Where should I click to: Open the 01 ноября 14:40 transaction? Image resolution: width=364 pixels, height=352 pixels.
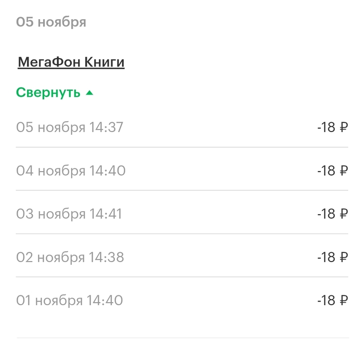point(70,301)
